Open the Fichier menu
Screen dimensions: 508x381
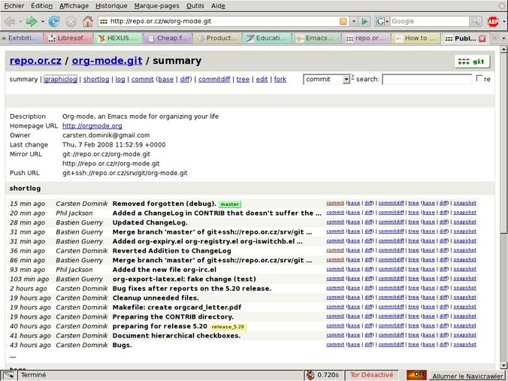(14, 6)
